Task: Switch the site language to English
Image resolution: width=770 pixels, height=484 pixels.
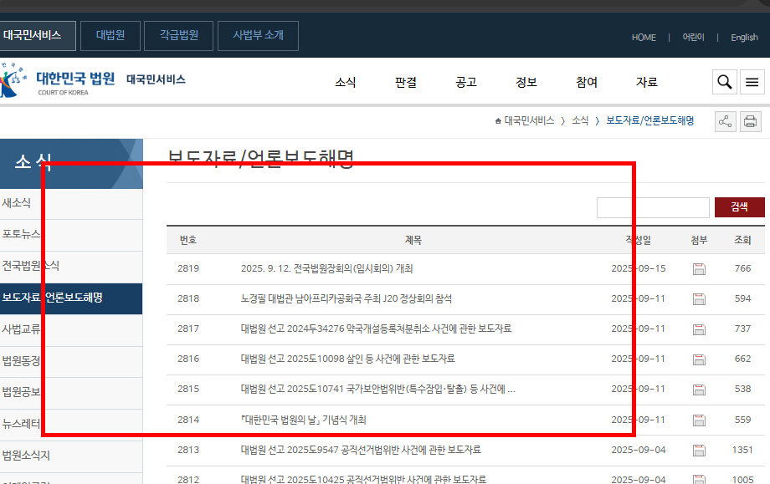Action: 744,37
